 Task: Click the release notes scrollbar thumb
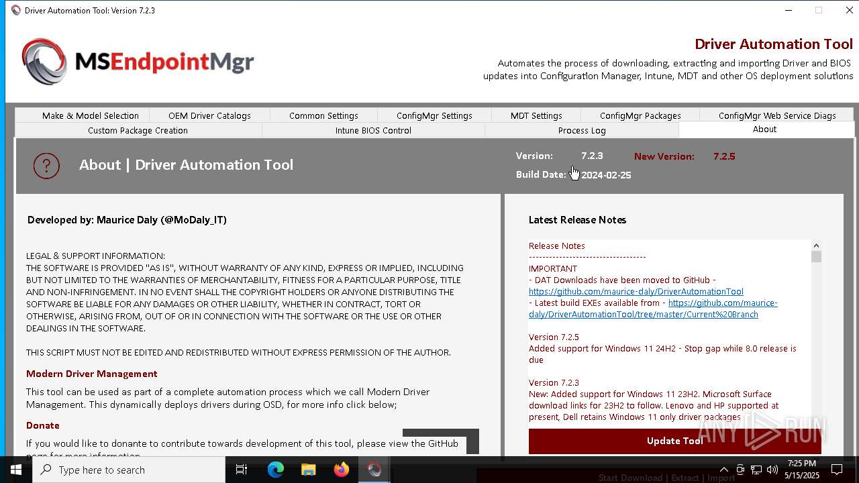(x=816, y=256)
